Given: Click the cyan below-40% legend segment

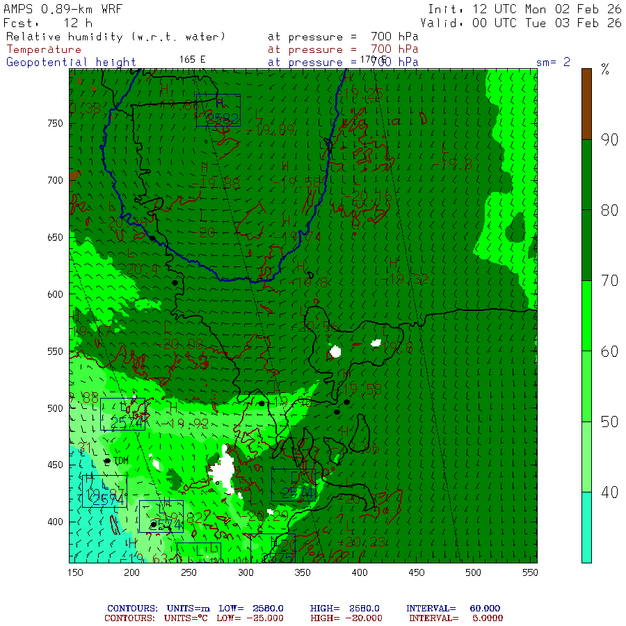Looking at the screenshot, I should click(x=586, y=527).
